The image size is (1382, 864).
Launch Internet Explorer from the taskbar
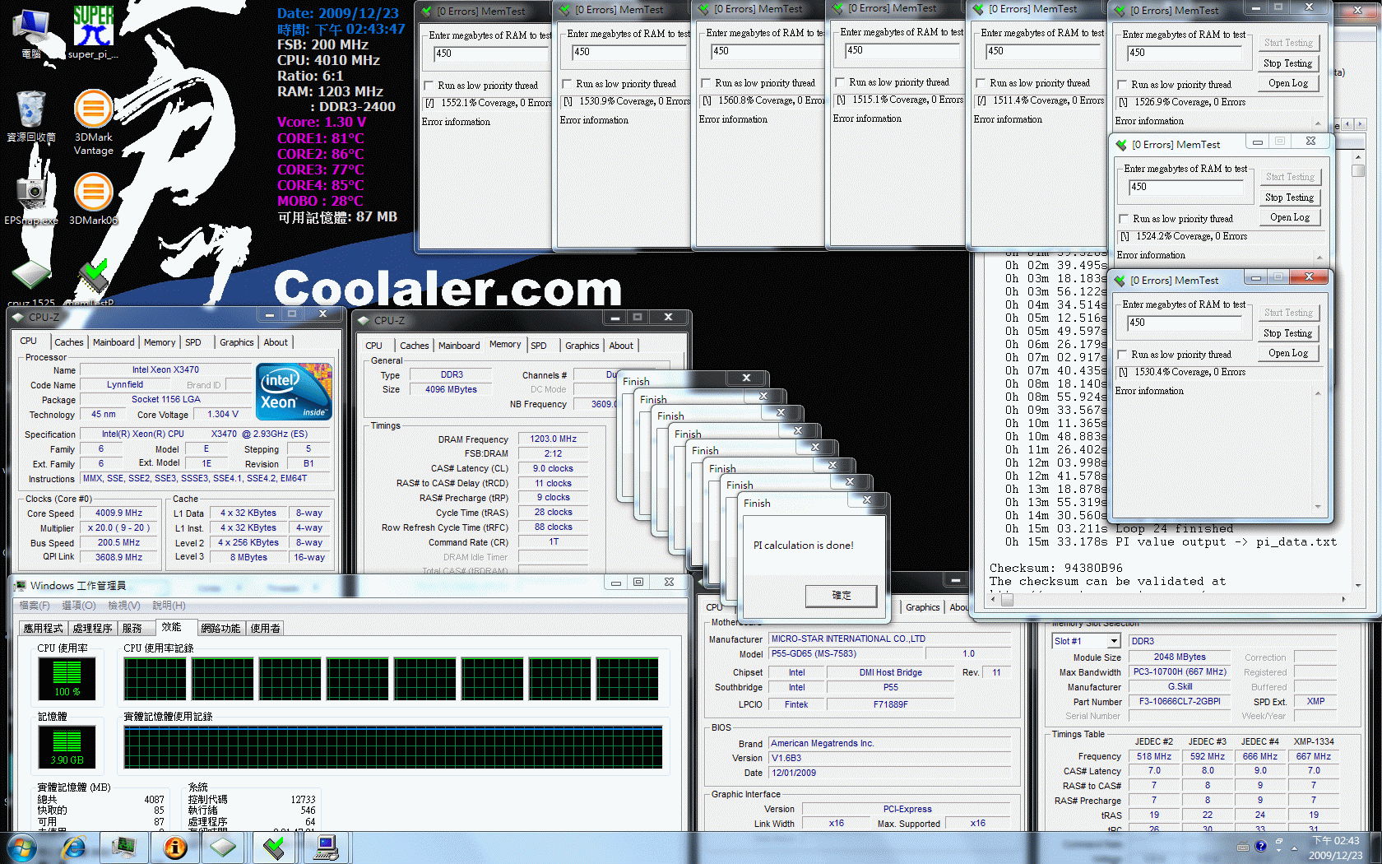tap(74, 848)
